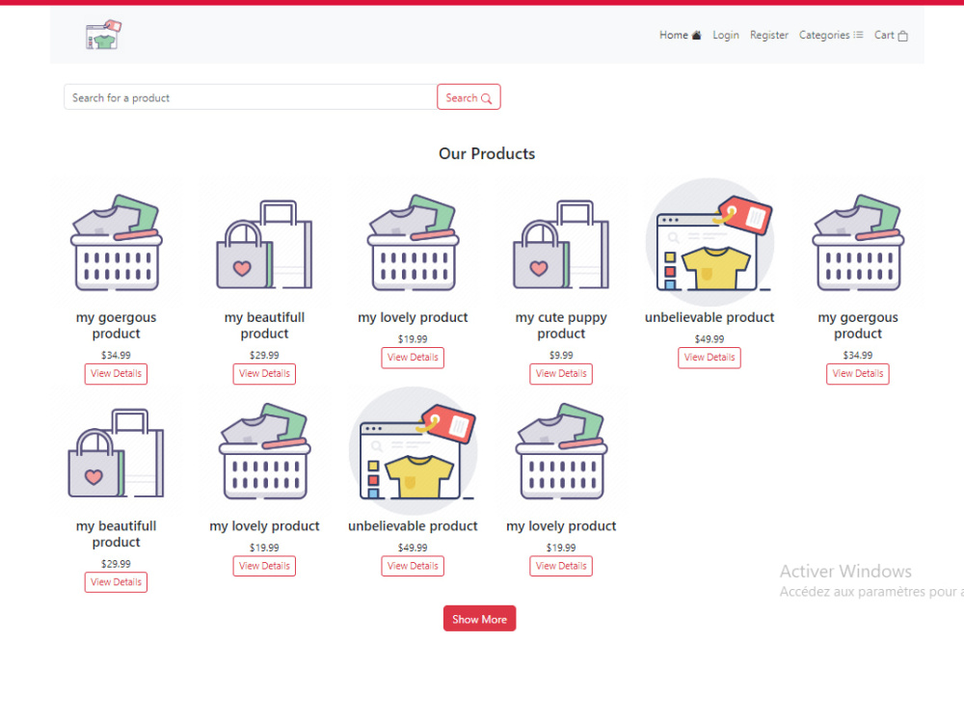Click the bottom-row 'unbelievable product' title
This screenshot has height=723, width=964.
413,526
